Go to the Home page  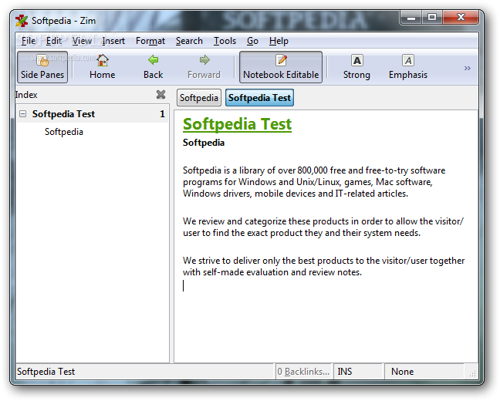[102, 67]
